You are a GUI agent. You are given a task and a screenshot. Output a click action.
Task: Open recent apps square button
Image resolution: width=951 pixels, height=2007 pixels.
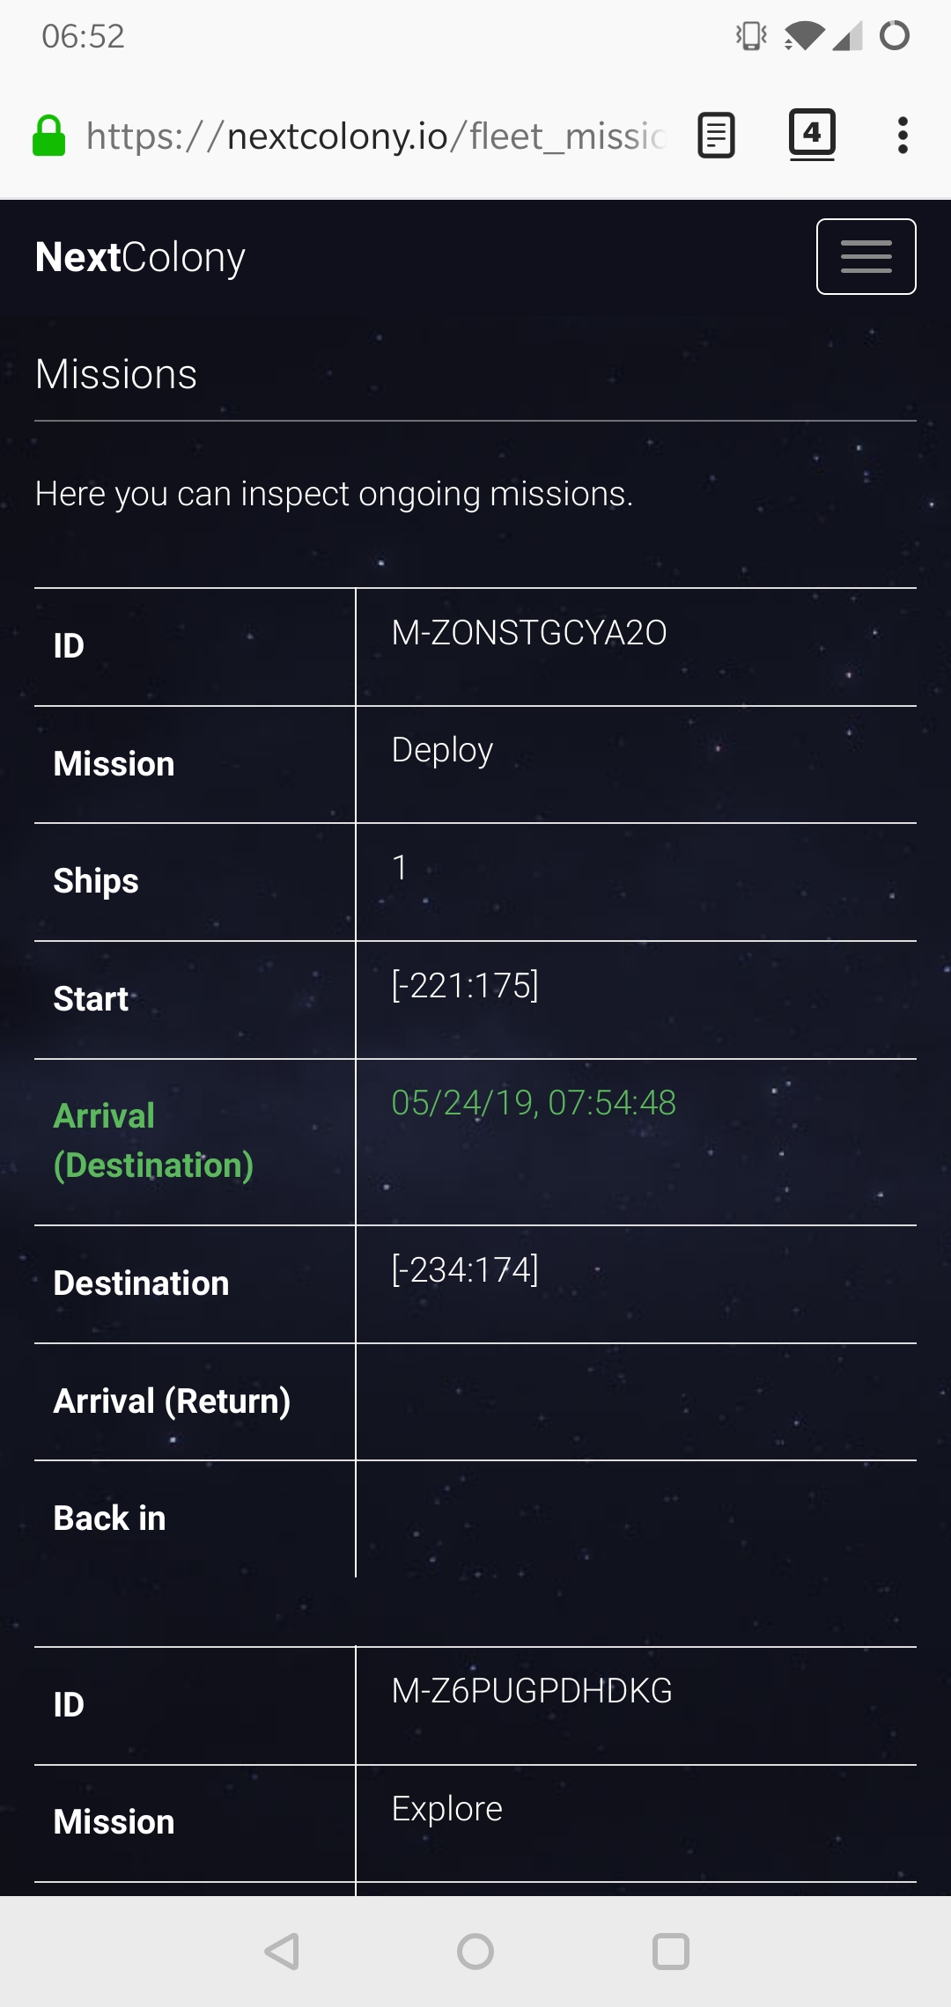click(670, 1951)
